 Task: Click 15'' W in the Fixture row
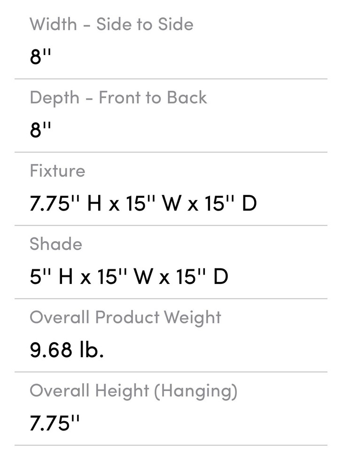click(153, 204)
